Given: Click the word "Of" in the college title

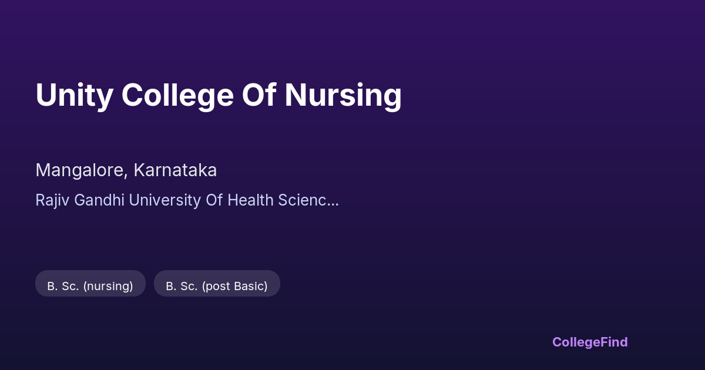Looking at the screenshot, I should click(x=259, y=95).
